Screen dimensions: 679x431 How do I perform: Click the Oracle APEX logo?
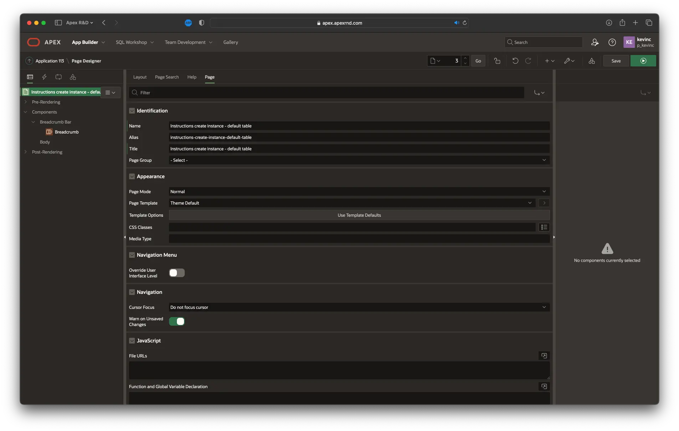(44, 42)
